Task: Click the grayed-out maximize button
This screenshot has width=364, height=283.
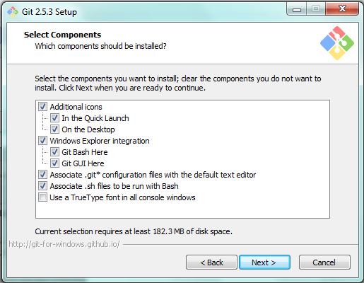Action: coord(316,9)
